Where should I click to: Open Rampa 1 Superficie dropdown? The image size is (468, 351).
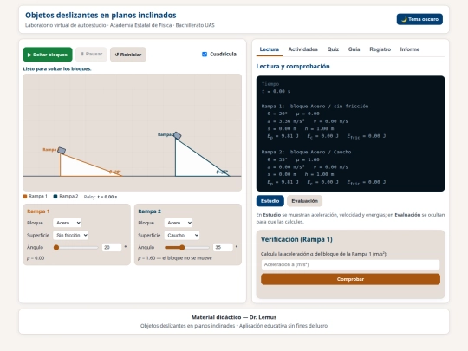(x=71, y=235)
